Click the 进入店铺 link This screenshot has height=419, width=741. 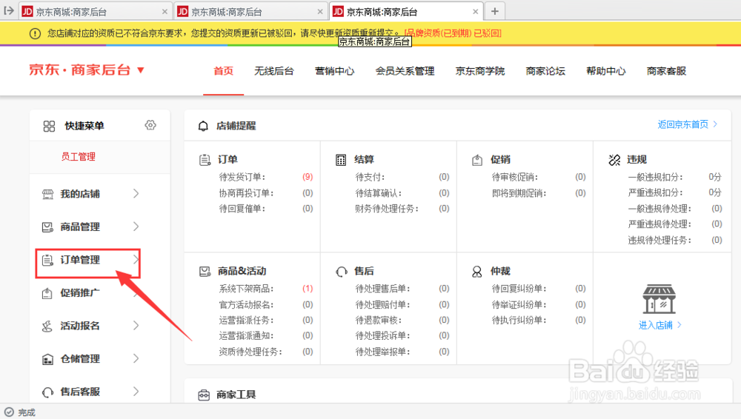pos(656,325)
